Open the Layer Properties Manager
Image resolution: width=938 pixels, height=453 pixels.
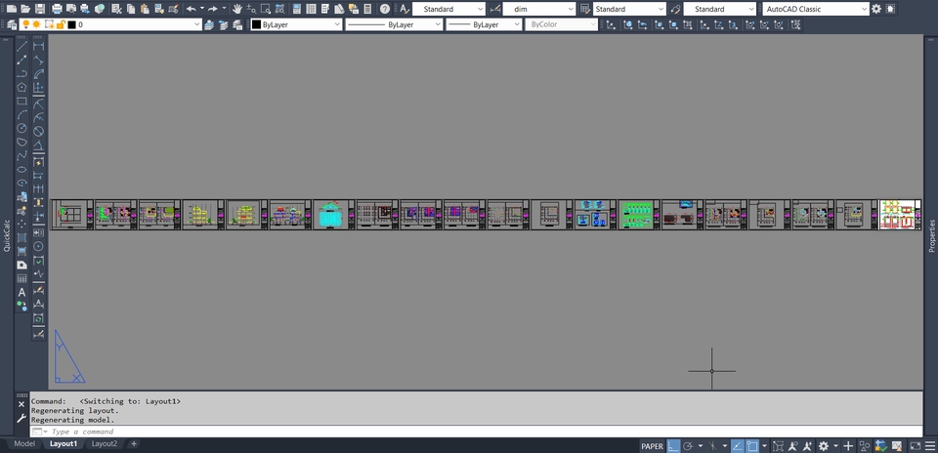pos(12,24)
